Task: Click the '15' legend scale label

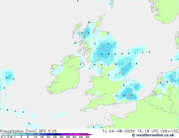Action: click(x=42, y=137)
